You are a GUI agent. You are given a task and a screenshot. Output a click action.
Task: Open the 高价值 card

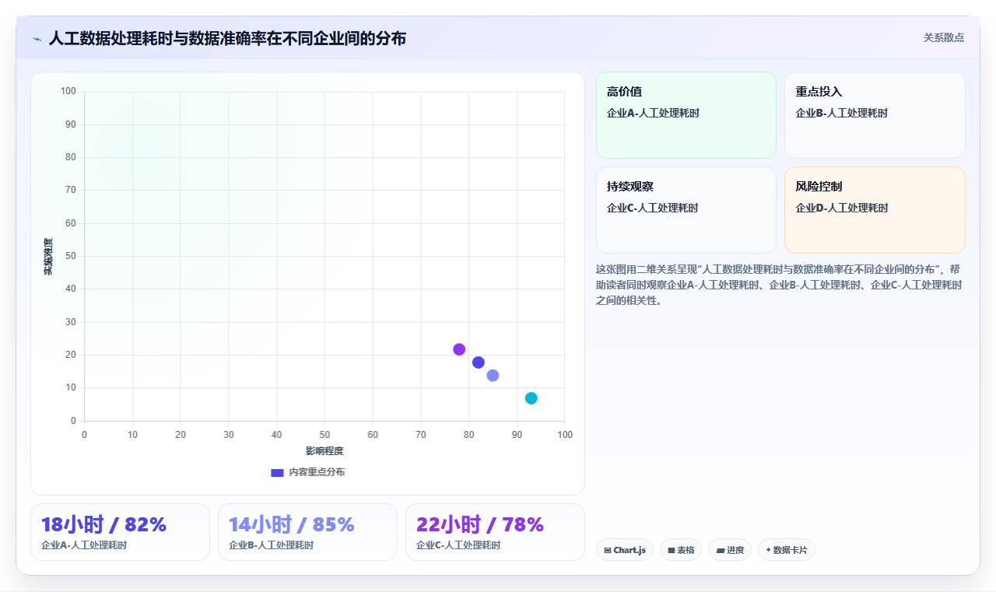[686, 115]
